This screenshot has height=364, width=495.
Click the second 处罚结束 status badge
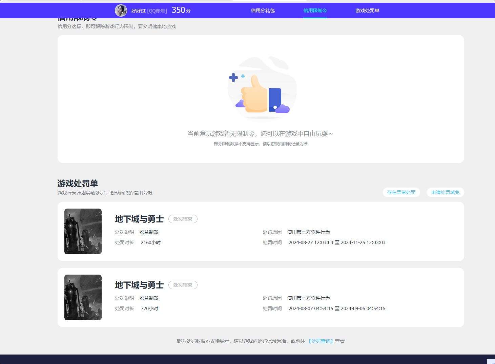[x=183, y=285]
